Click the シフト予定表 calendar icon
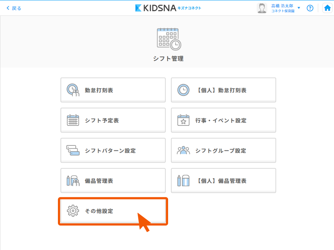 click(73, 120)
